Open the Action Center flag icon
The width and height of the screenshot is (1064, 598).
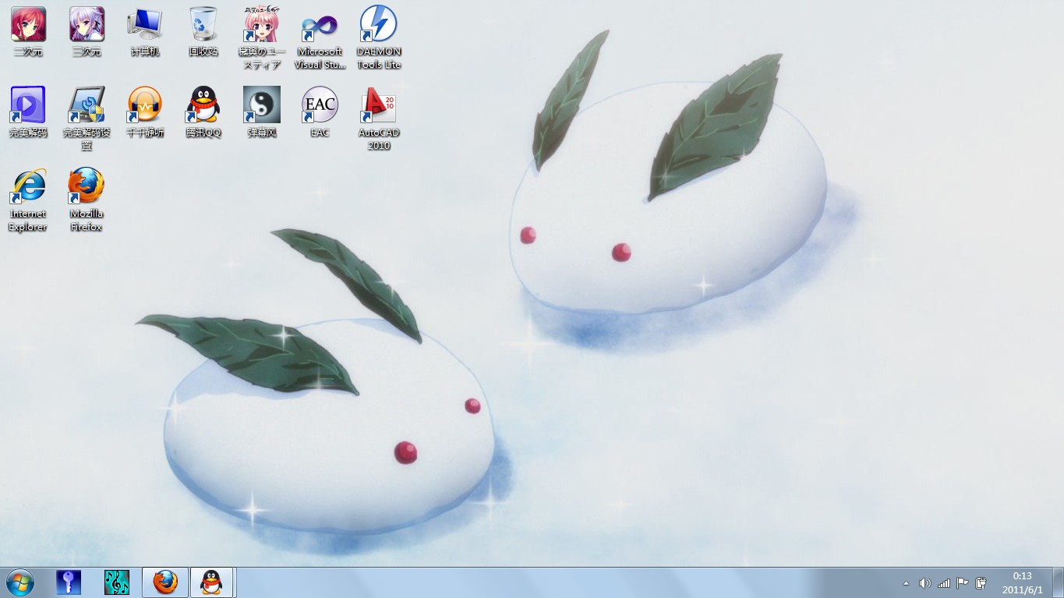click(x=963, y=583)
